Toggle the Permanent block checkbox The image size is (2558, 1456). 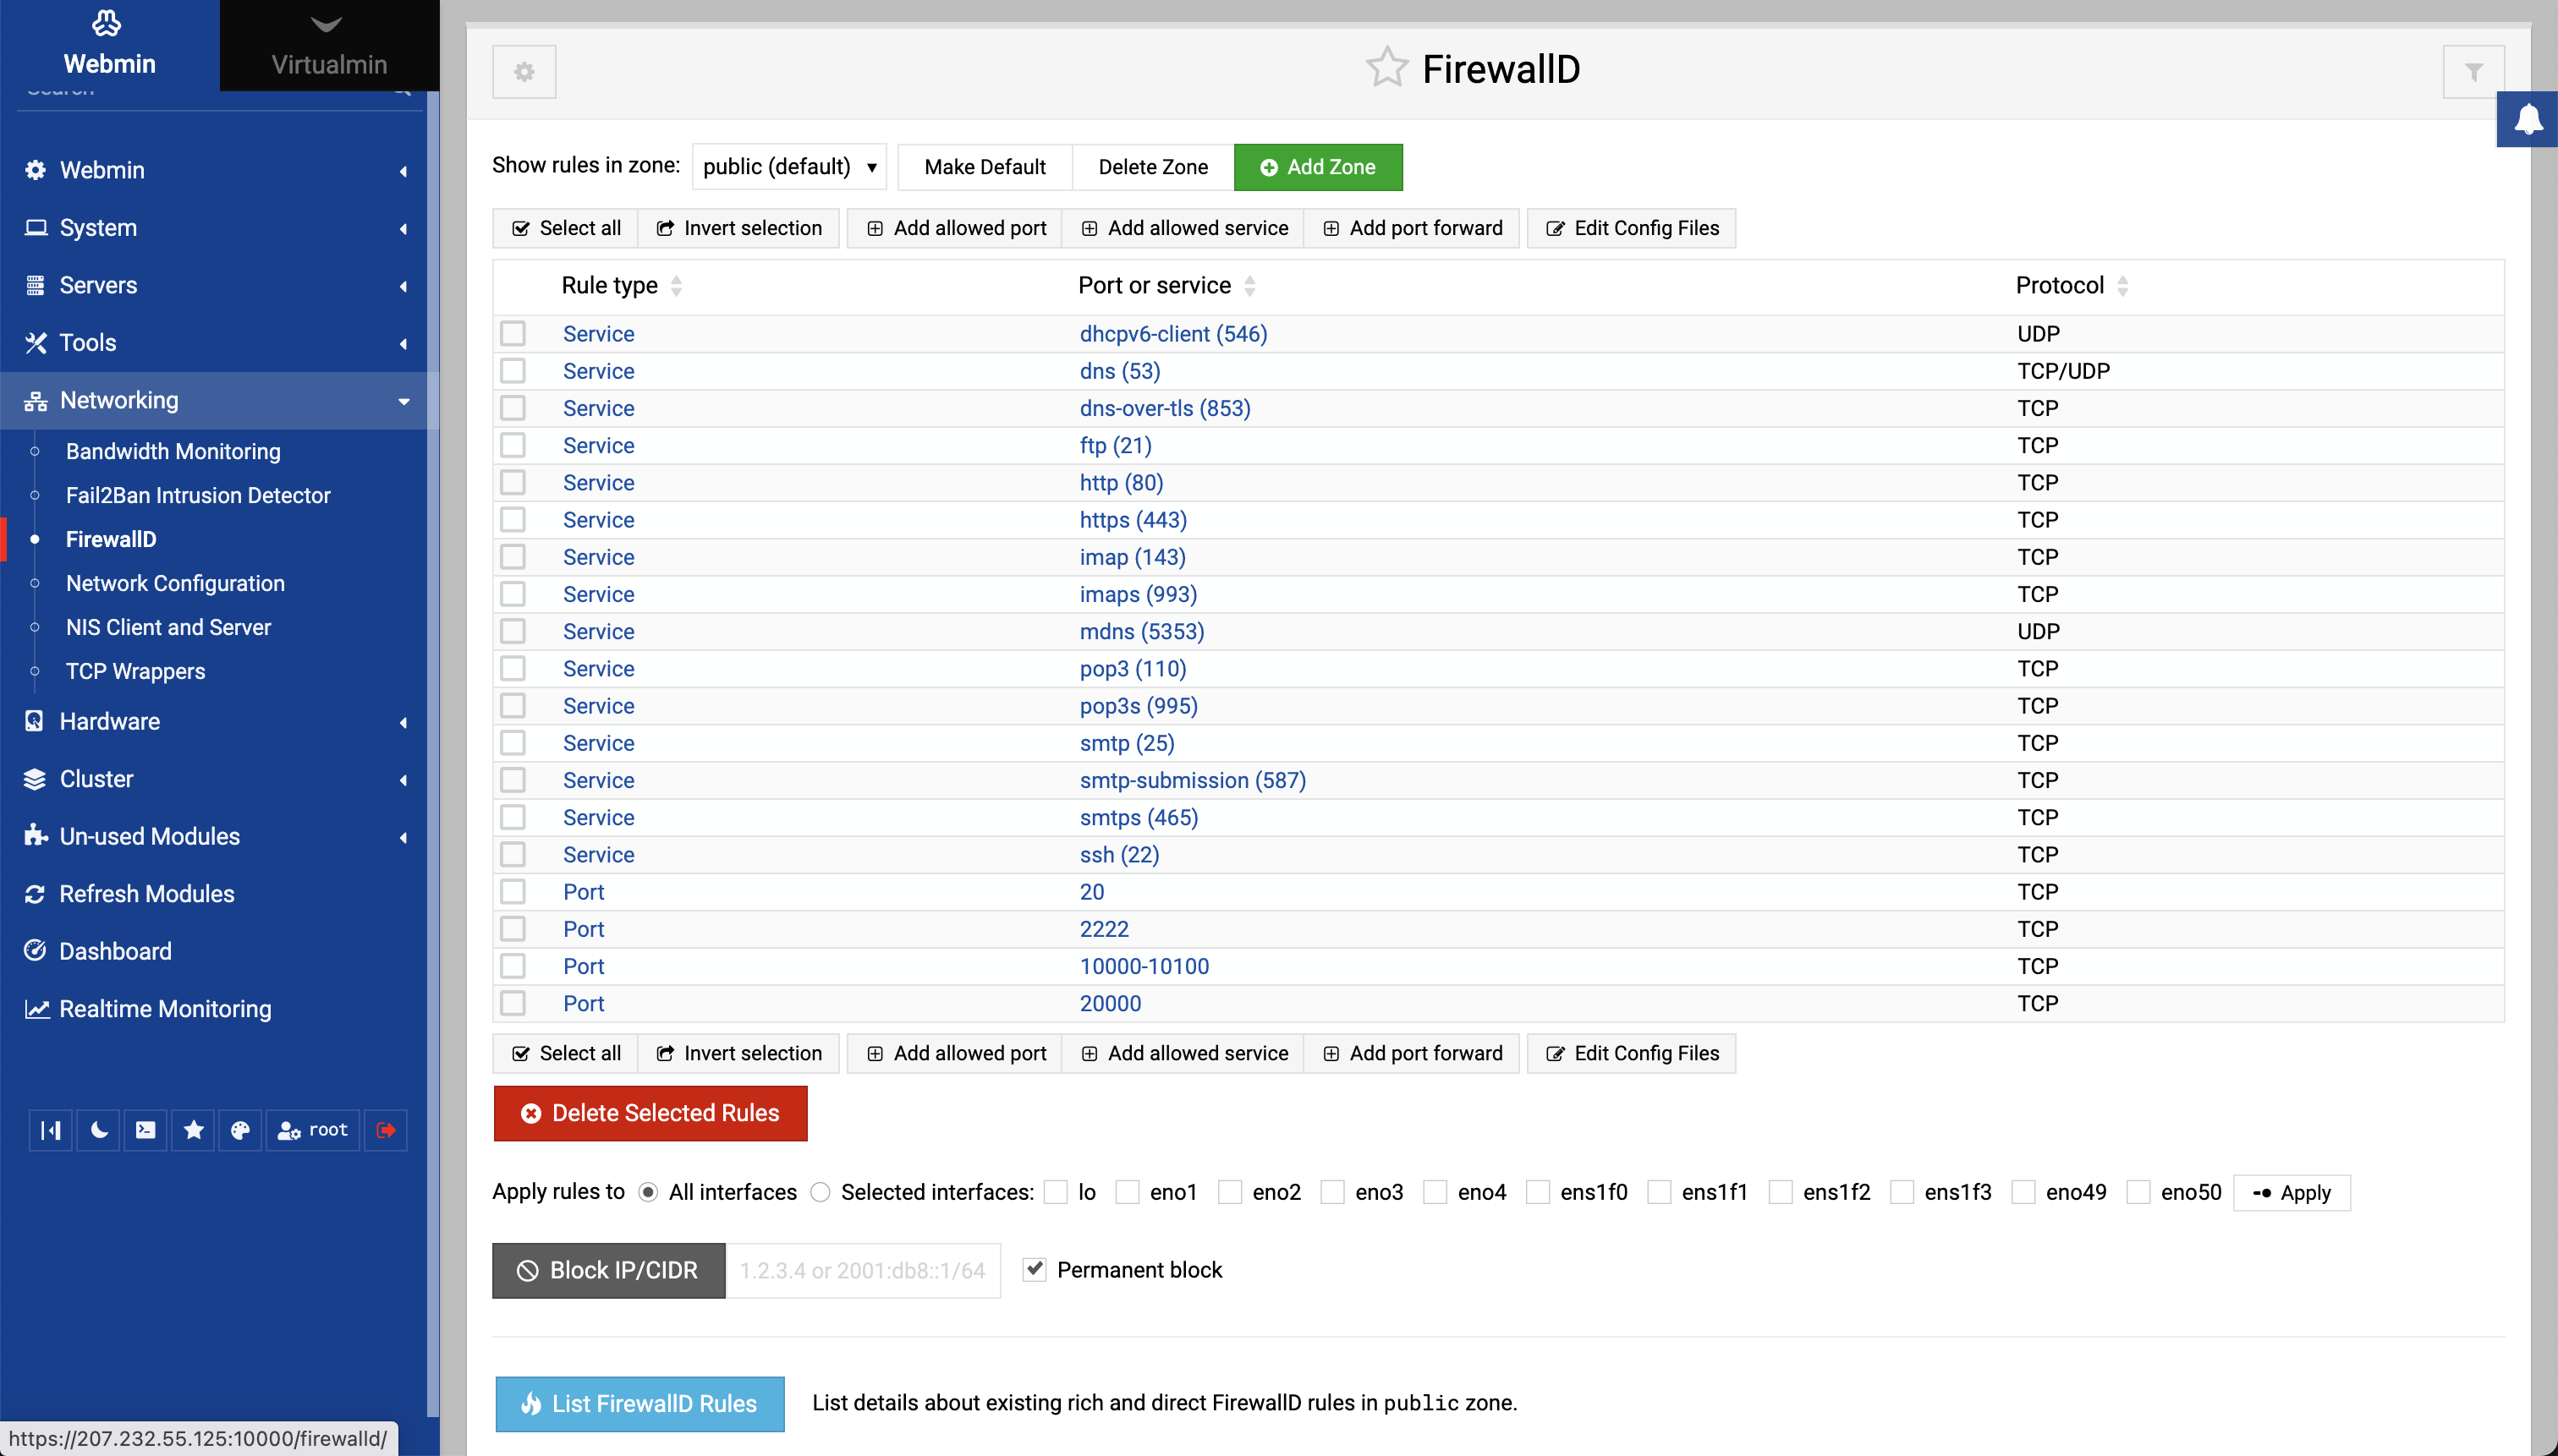coord(1035,1269)
